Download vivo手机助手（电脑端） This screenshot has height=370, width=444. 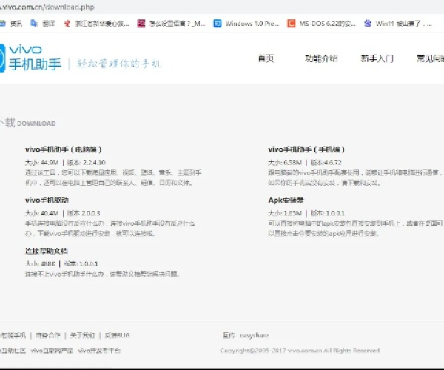(x=63, y=149)
